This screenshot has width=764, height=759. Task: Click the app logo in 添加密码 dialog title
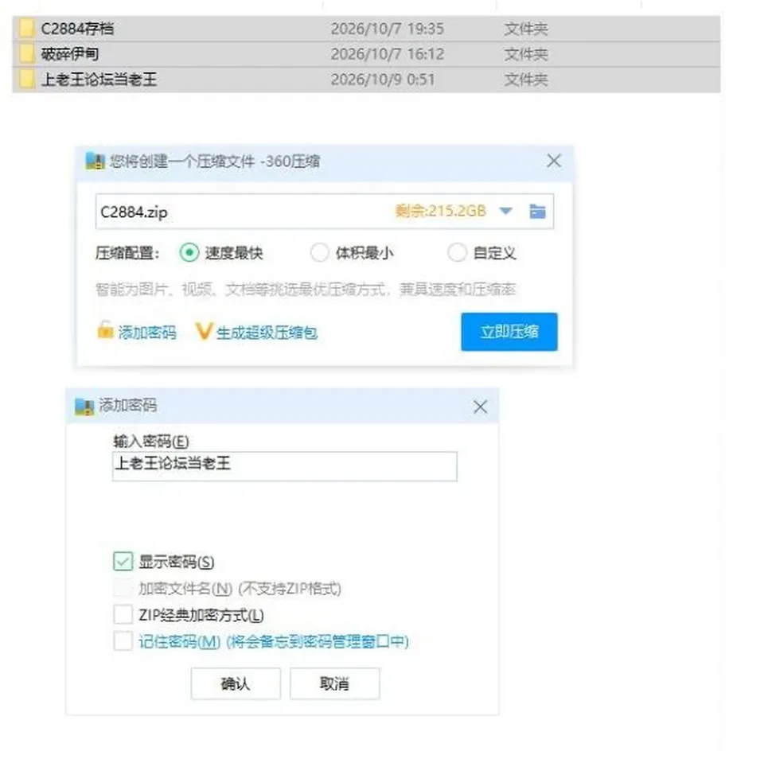(84, 407)
